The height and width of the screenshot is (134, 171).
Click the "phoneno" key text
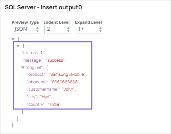pos(37,82)
